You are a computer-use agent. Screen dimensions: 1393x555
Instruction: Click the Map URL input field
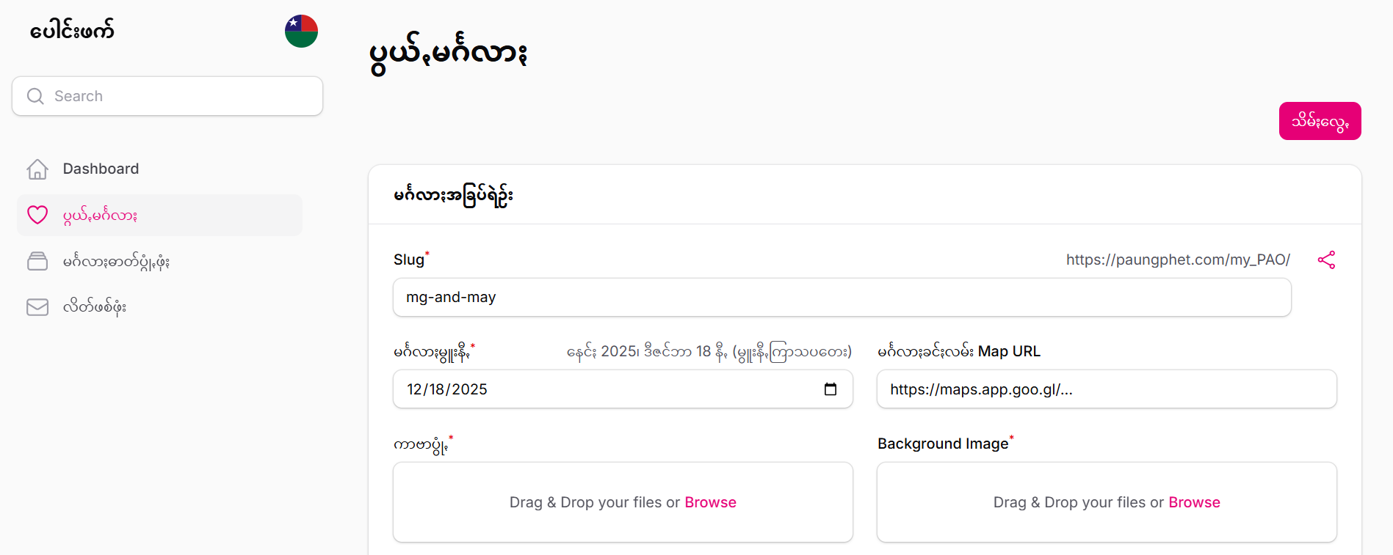tap(1106, 389)
